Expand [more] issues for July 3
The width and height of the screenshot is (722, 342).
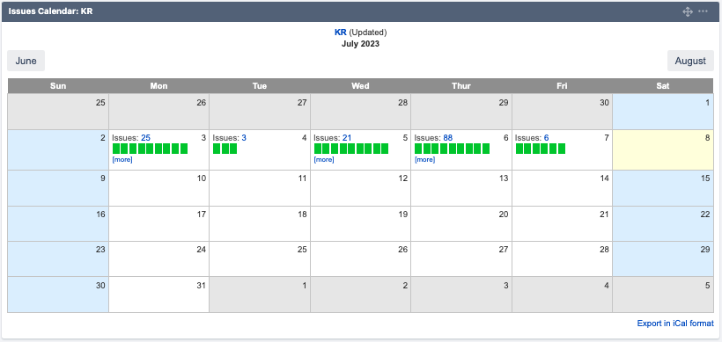tap(122, 159)
